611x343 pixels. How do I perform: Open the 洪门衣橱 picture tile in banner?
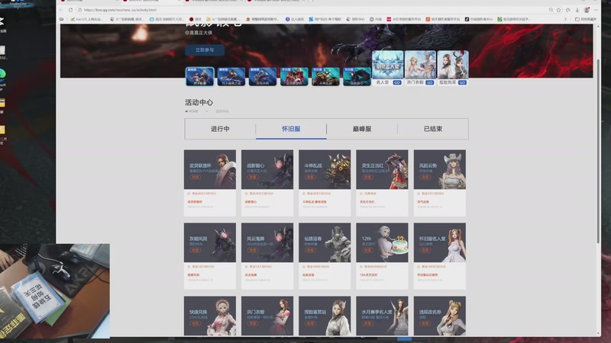[x=420, y=65]
